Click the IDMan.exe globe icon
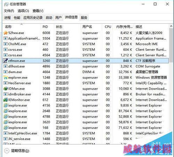The image size is (174, 157). [6, 89]
